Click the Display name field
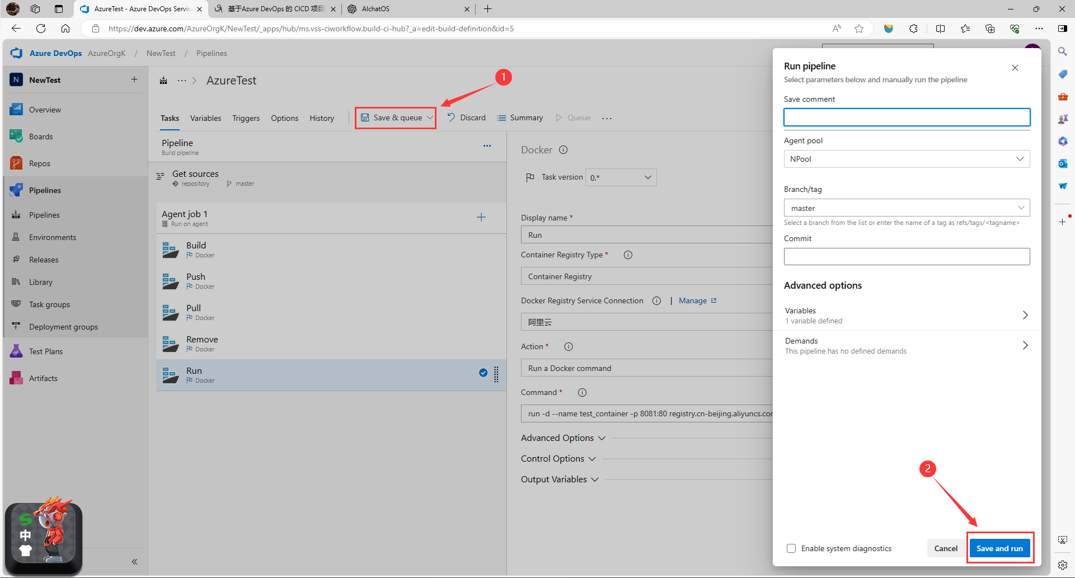The width and height of the screenshot is (1075, 578). 646,235
